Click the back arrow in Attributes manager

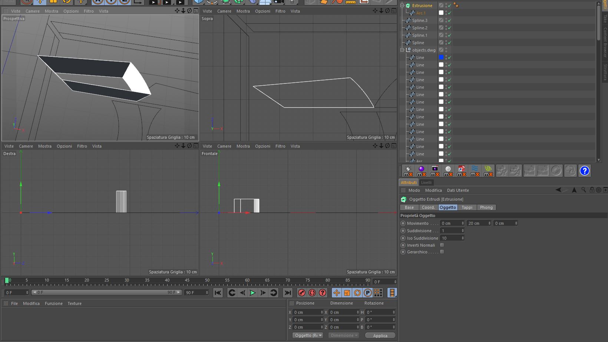click(x=558, y=190)
